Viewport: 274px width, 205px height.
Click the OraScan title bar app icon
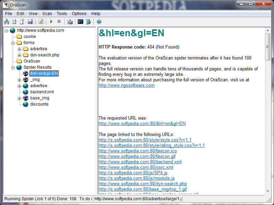5,5
